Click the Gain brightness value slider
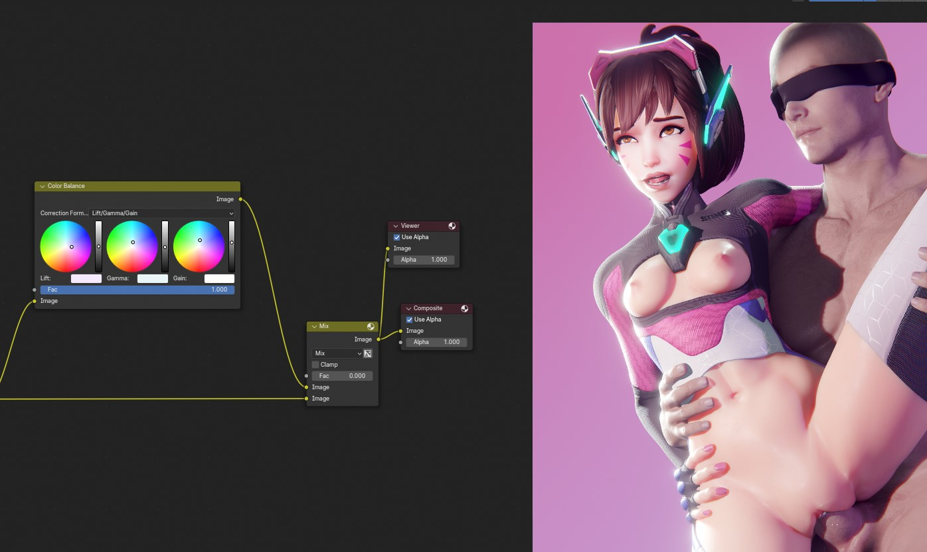This screenshot has height=552, width=927. [232, 246]
